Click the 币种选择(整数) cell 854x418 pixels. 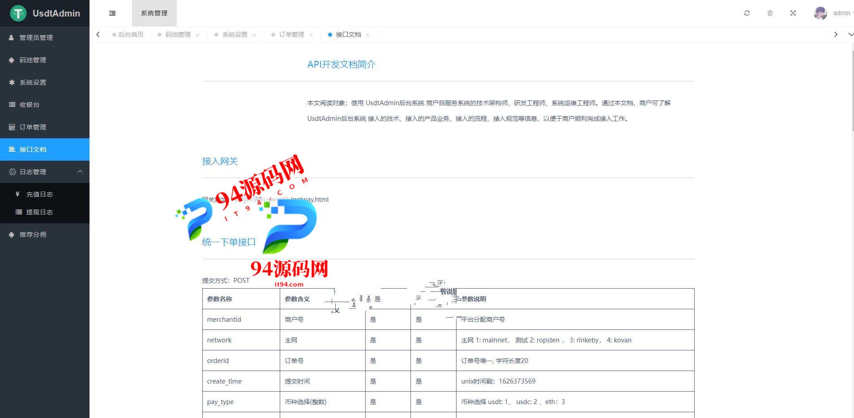[323, 402]
